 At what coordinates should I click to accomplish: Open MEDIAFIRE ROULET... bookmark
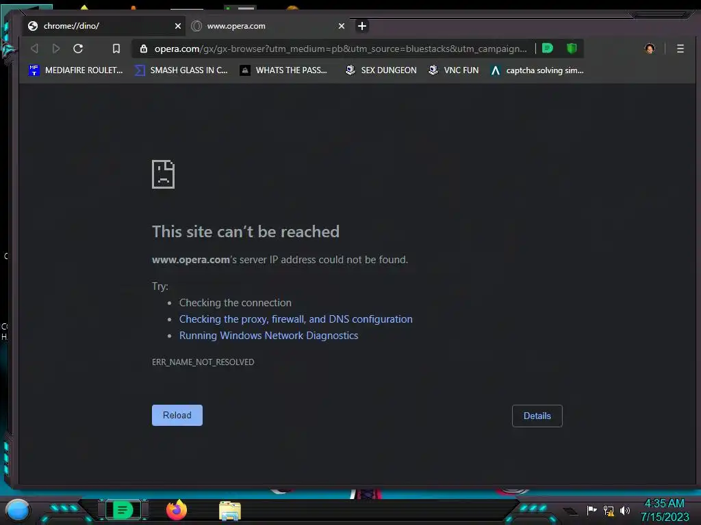point(75,70)
